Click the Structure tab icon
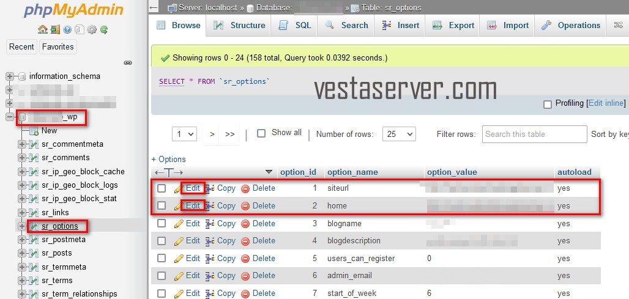 (218, 25)
